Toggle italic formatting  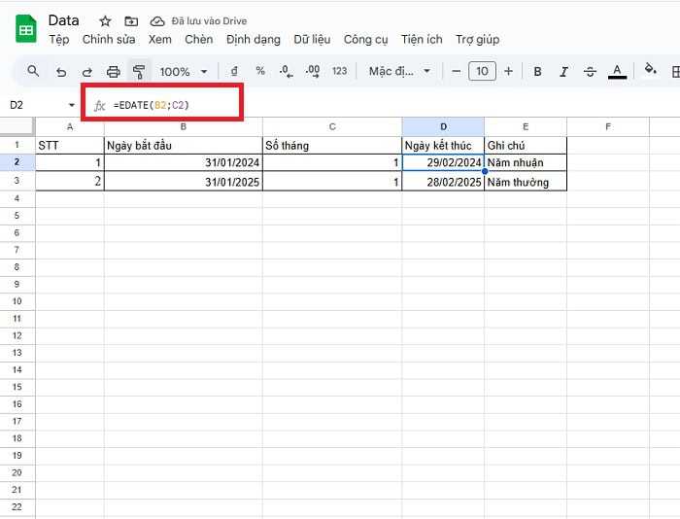click(563, 71)
